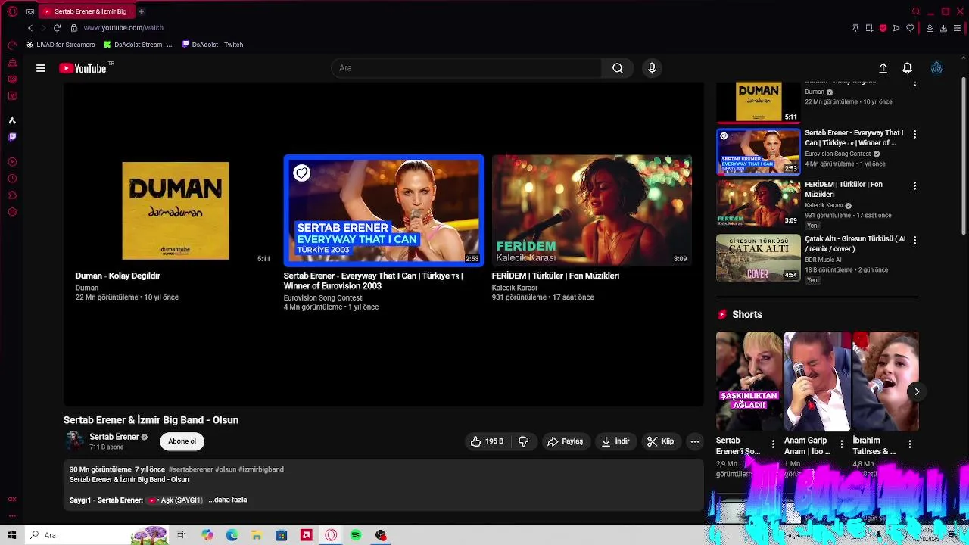Open DsAdoist Stream bookmark
Image resolution: width=969 pixels, height=545 pixels.
pos(138,45)
